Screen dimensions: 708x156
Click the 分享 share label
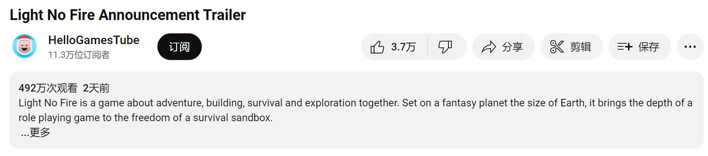point(512,47)
